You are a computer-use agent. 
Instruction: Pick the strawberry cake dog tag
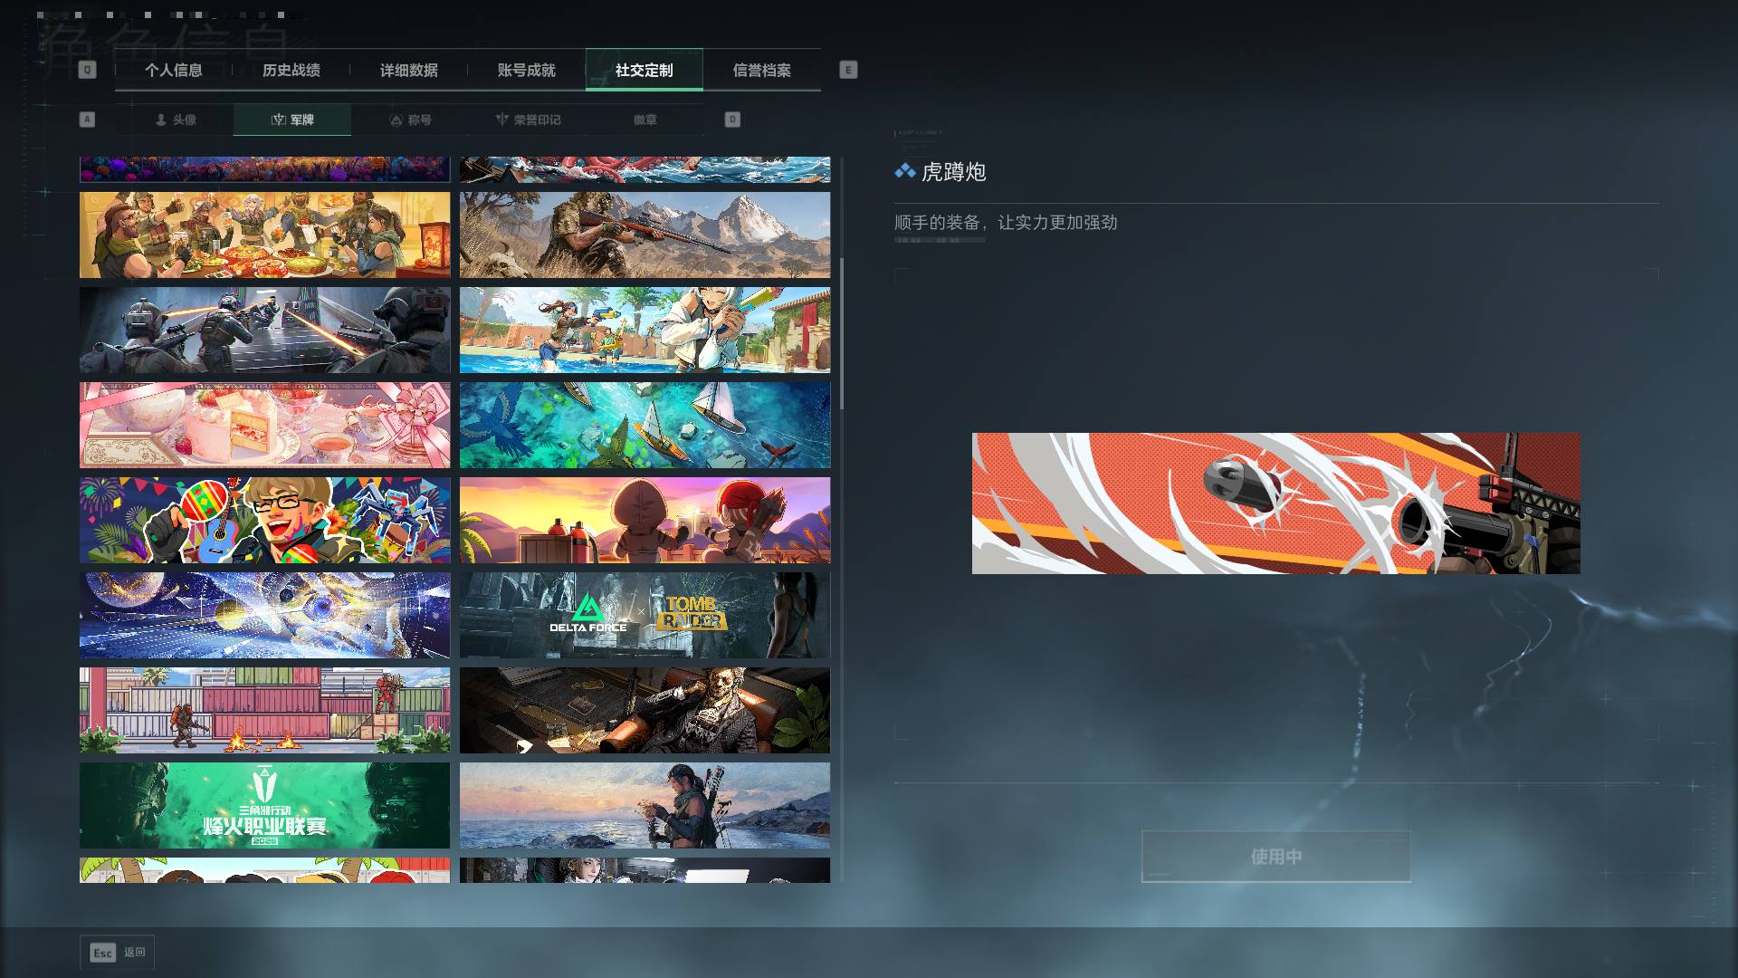point(264,425)
